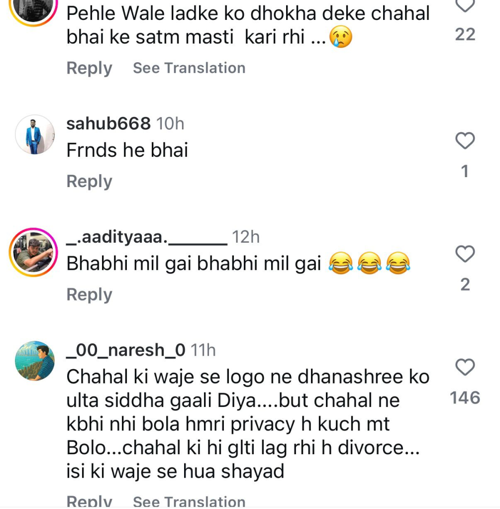Screen dimensions: 500x509
Task: Like _00_naresh_0's comment with the heart
Action: (x=465, y=368)
